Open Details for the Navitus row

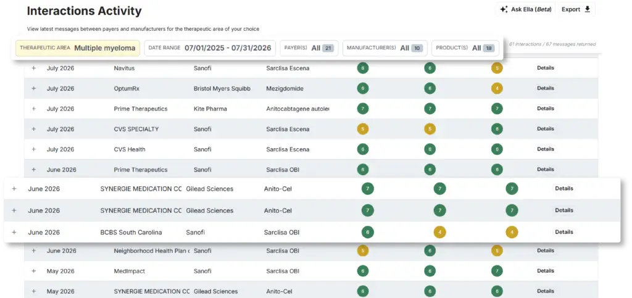[546, 68]
